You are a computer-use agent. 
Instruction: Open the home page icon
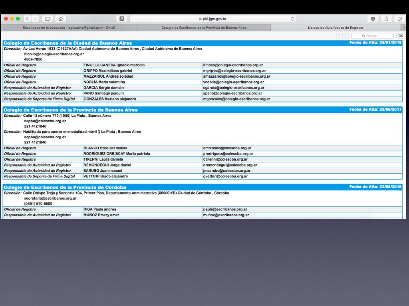click(x=61, y=19)
